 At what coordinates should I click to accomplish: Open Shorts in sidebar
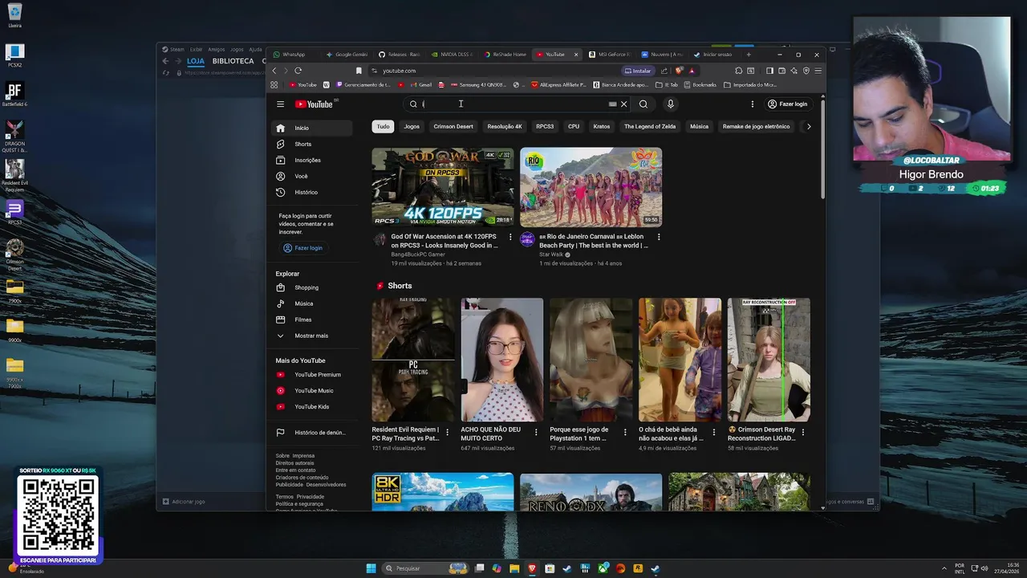pos(311,144)
